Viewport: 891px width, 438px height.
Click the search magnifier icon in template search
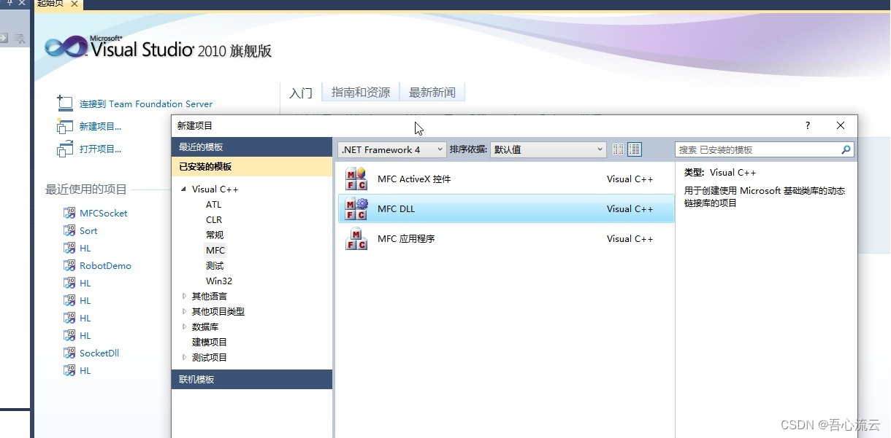click(846, 149)
